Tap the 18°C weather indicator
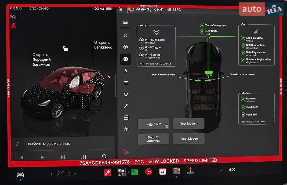The width and height of the screenshot is (287, 185). pos(174,9)
